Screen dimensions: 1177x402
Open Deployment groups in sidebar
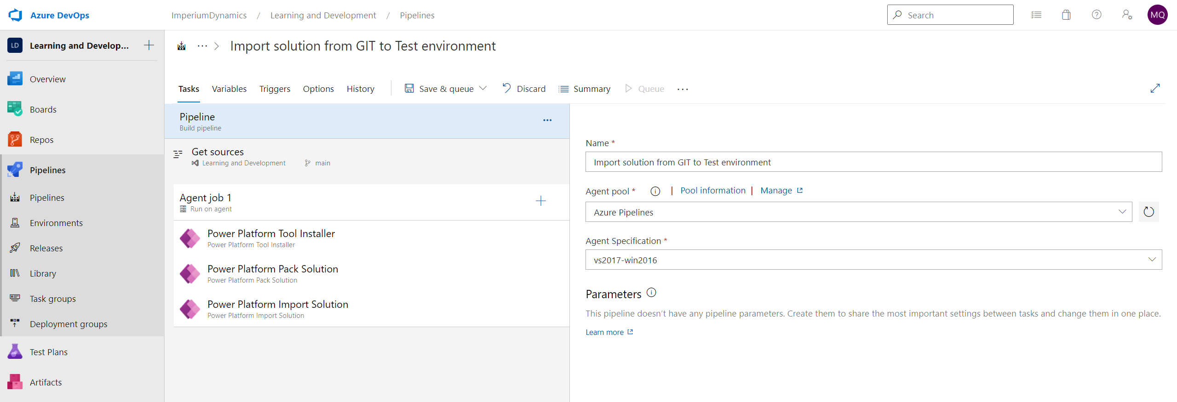point(82,324)
